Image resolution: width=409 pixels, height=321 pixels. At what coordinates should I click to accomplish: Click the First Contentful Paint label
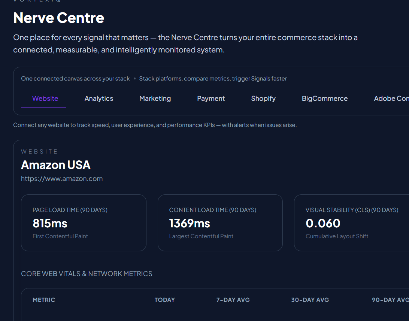coord(60,236)
